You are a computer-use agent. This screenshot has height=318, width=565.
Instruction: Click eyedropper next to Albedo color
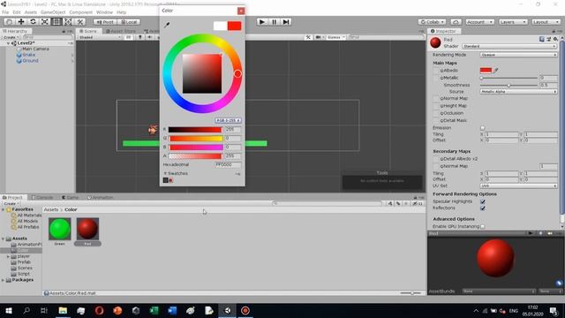click(496, 71)
